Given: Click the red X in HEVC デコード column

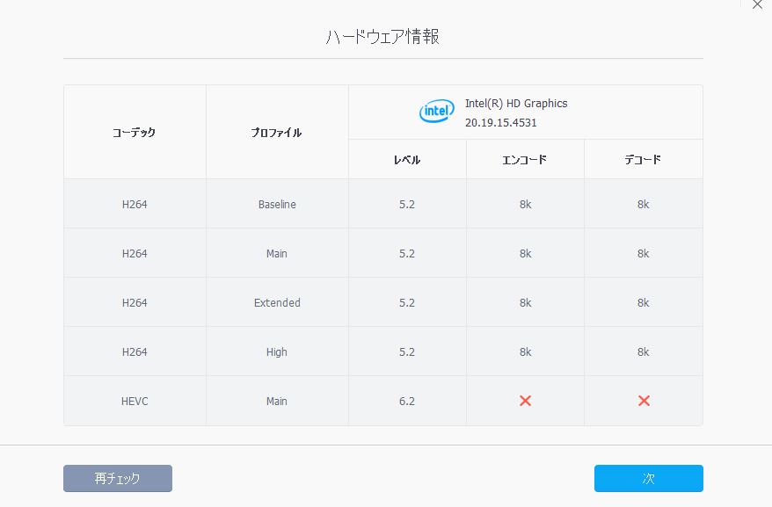Looking at the screenshot, I should pos(643,401).
